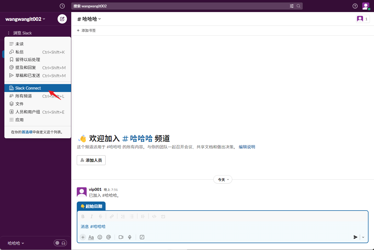
Task: Click the compose new message icon
Action: tap(62, 19)
